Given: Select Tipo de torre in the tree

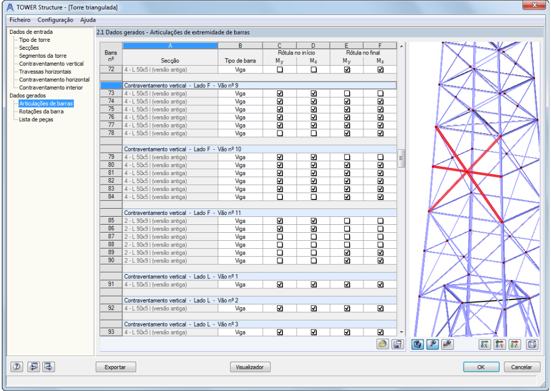Looking at the screenshot, I should pos(34,40).
